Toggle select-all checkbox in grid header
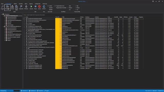The width and height of the screenshot is (164, 92). 24,17
